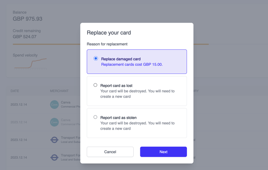Viewport: 268px width, 170px height.
Task: Open the Spend velocity chart
Action: click(30, 63)
